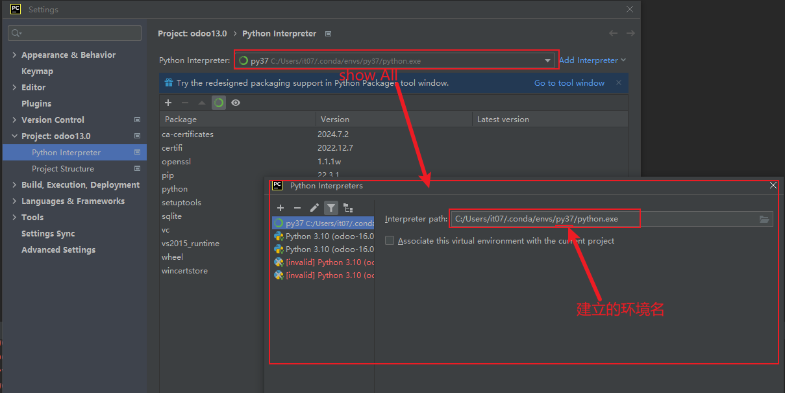Select the certifi package row

(393, 147)
